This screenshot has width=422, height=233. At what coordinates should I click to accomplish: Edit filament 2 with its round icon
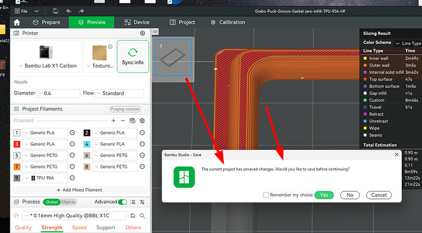tap(143, 132)
